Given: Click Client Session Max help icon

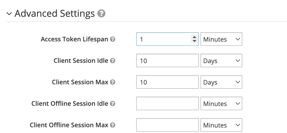Looking at the screenshot, I should [113, 82].
